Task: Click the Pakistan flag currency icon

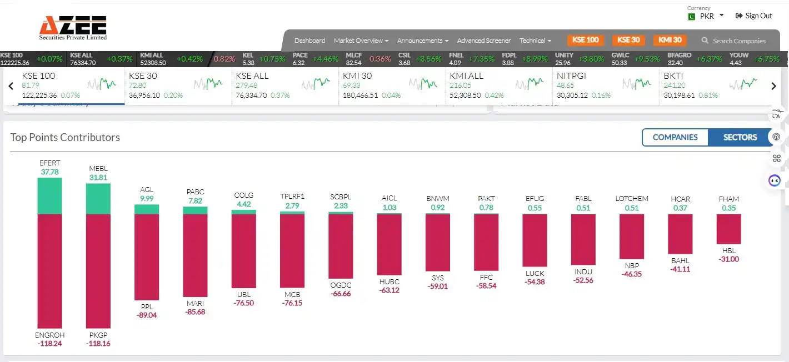Action: click(x=692, y=16)
